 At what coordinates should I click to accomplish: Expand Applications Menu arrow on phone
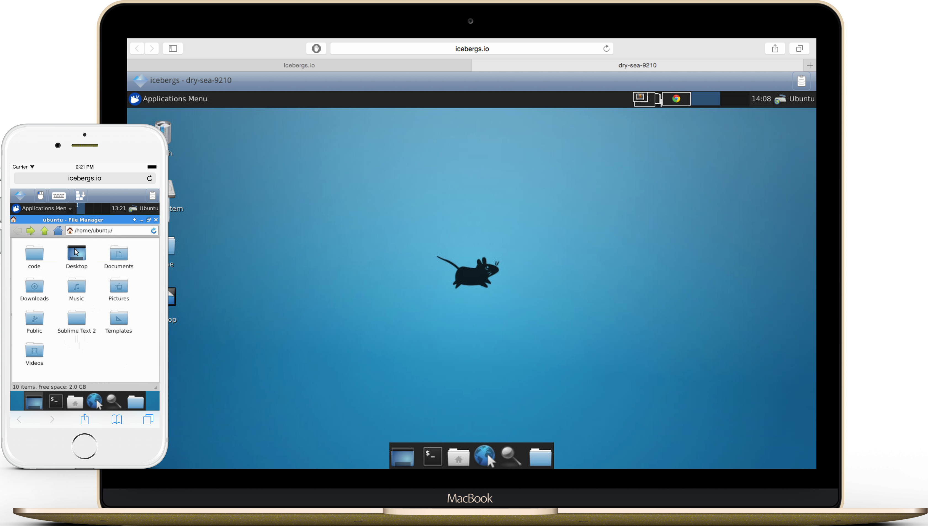70,209
